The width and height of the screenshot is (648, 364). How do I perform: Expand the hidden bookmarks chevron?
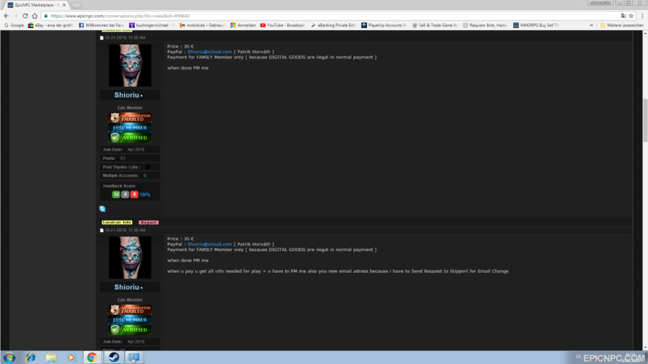(591, 25)
